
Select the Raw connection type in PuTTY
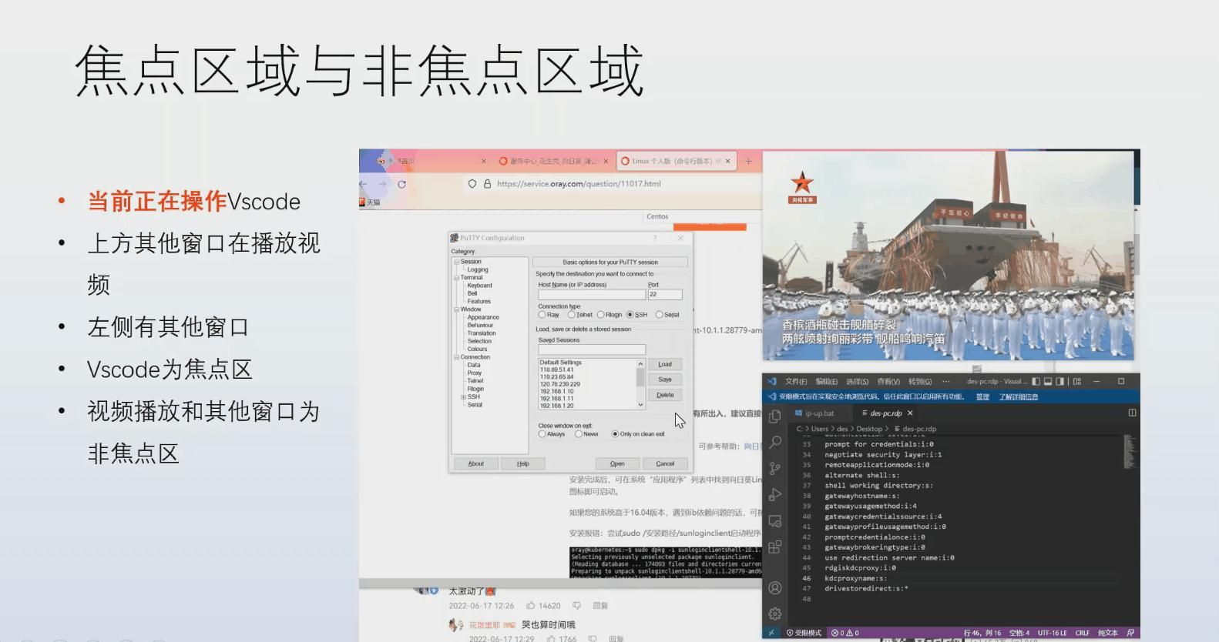coord(542,315)
